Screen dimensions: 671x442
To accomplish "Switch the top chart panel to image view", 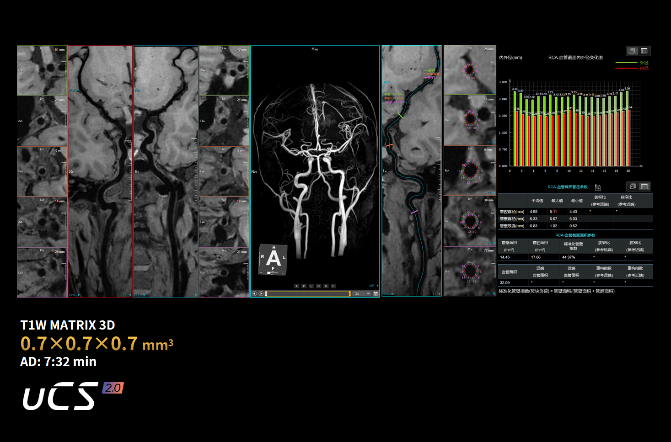I will tap(632, 51).
